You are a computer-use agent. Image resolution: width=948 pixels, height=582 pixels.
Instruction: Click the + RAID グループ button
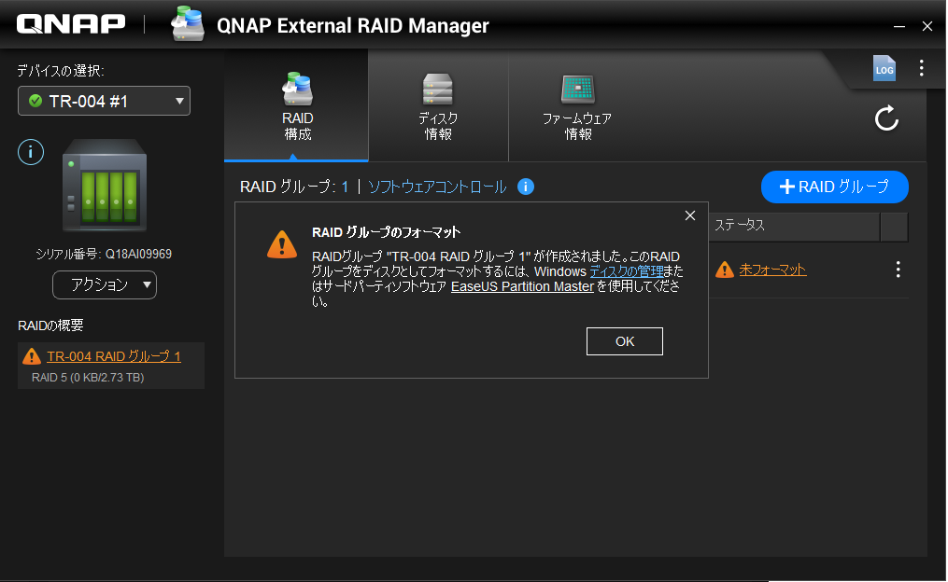click(834, 187)
